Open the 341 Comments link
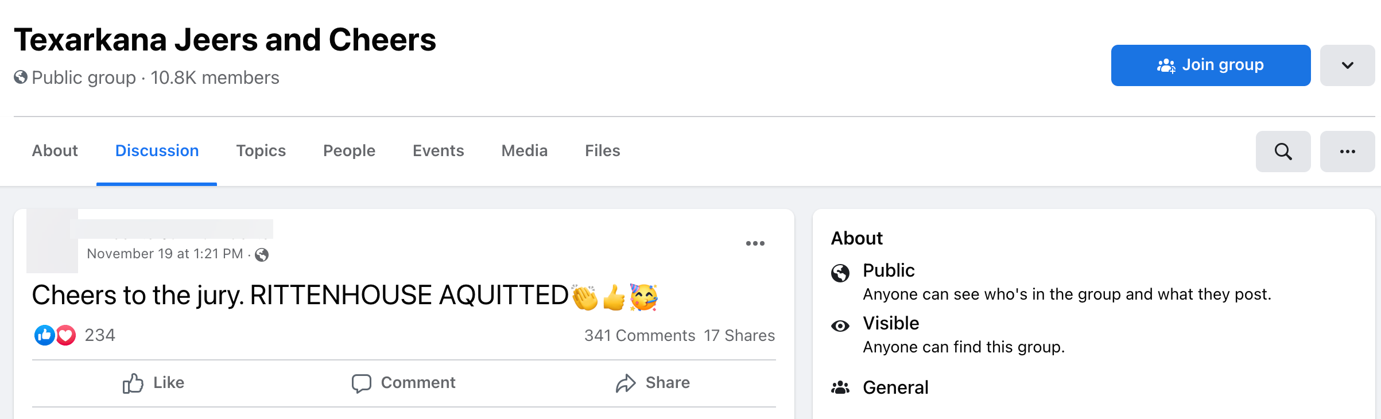The width and height of the screenshot is (1381, 419). click(x=639, y=336)
